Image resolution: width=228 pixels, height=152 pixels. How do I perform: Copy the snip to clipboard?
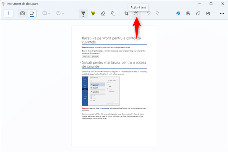click(x=198, y=13)
